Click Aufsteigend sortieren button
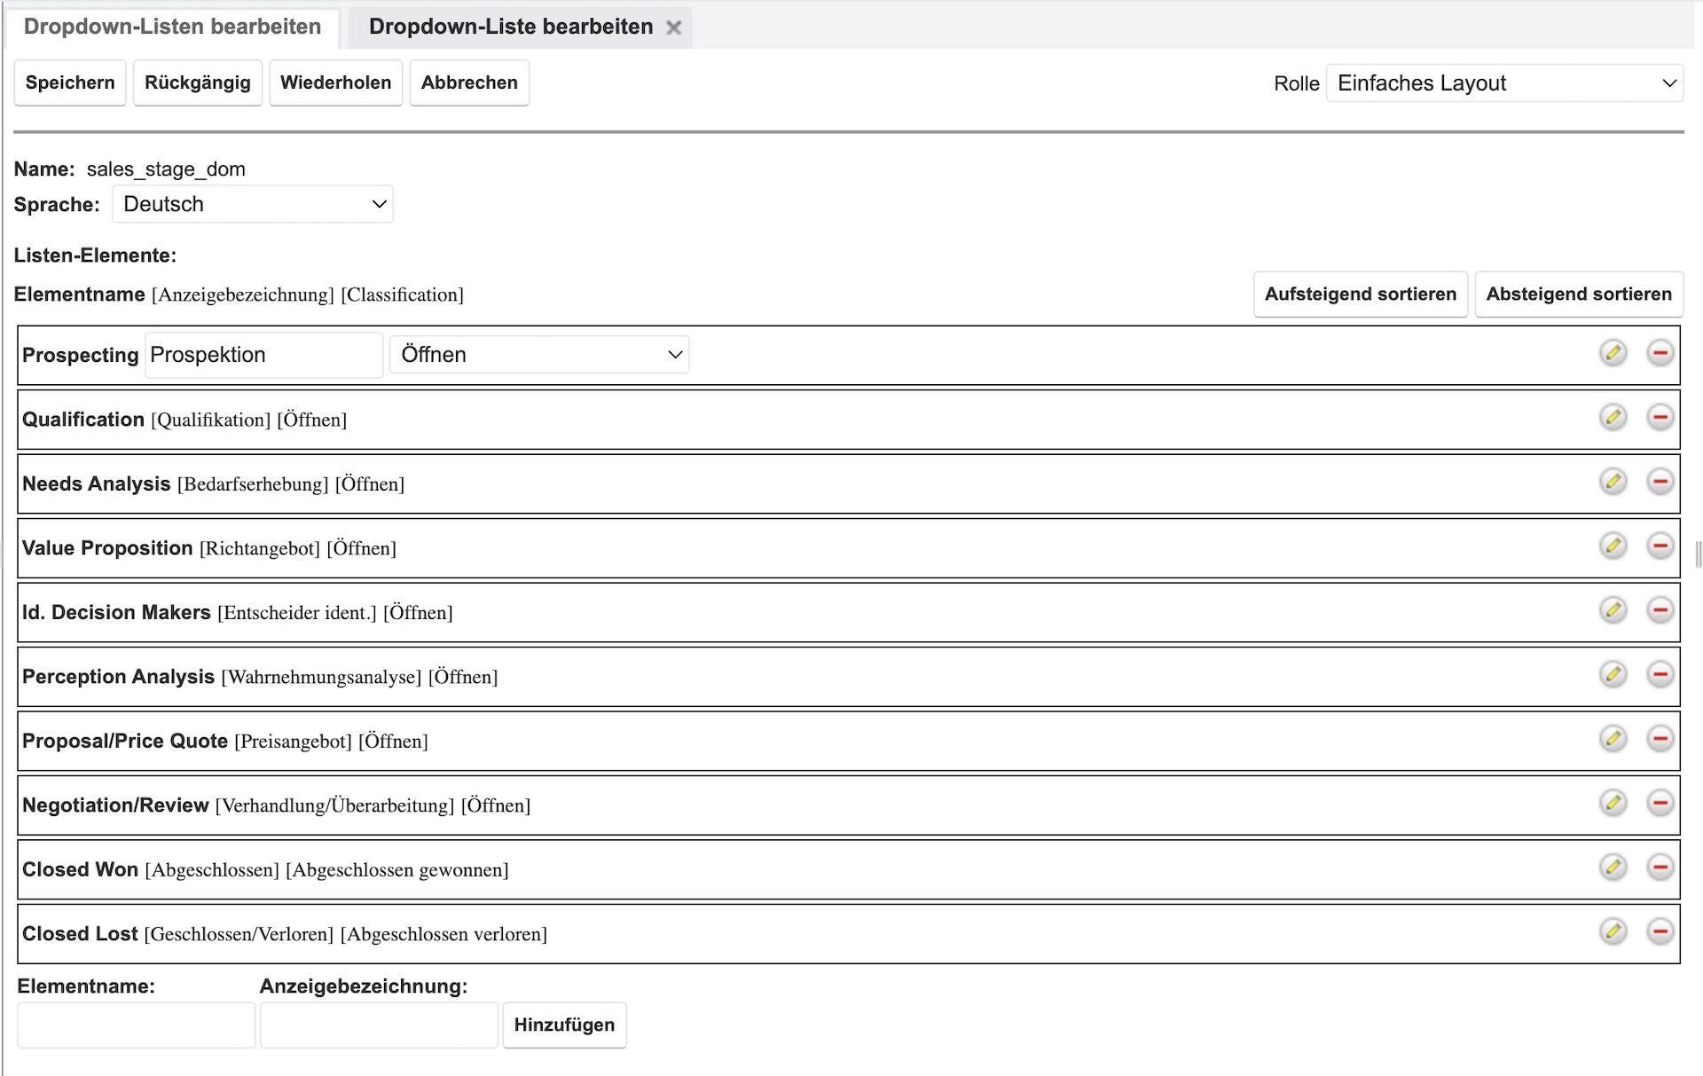Image resolution: width=1703 pixels, height=1076 pixels. [1360, 295]
